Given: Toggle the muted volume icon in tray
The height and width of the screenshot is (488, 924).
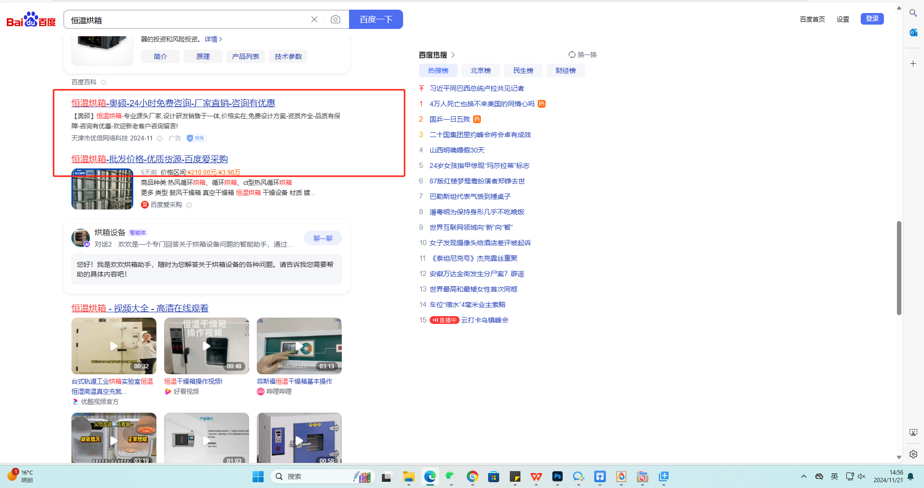Looking at the screenshot, I should [x=861, y=476].
